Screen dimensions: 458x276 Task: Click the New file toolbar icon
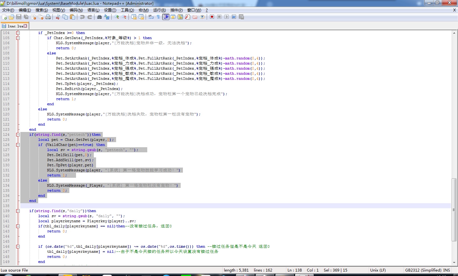click(4, 17)
